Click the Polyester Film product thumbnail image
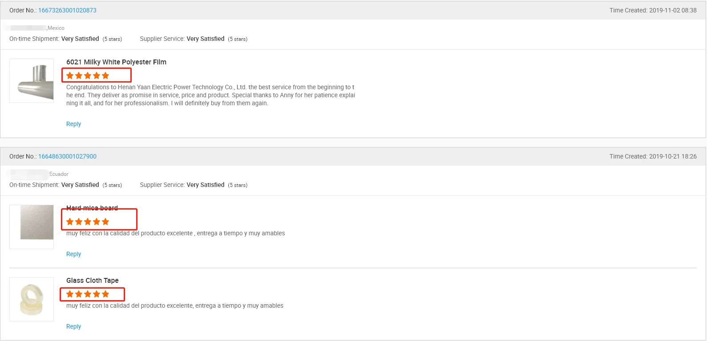This screenshot has width=707, height=341. (31, 80)
